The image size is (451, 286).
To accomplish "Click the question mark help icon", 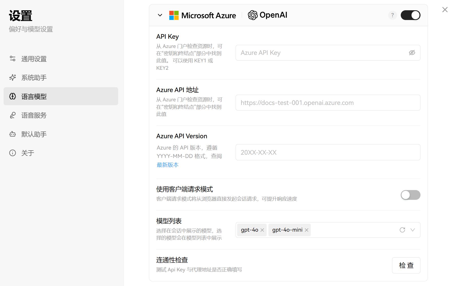I will (x=392, y=15).
